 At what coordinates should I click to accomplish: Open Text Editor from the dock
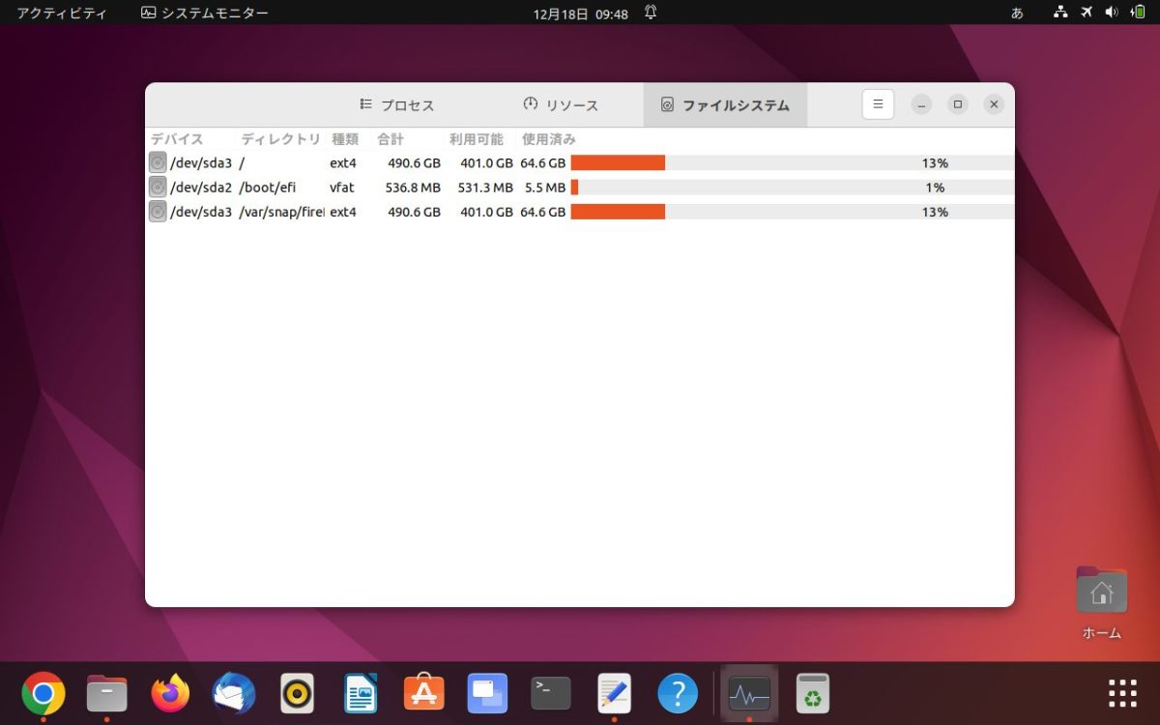[x=615, y=693]
